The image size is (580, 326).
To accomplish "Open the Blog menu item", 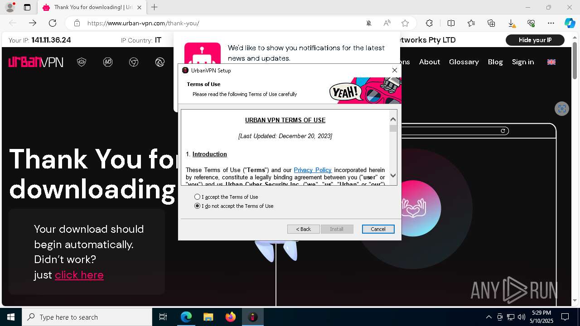I will pyautogui.click(x=495, y=62).
